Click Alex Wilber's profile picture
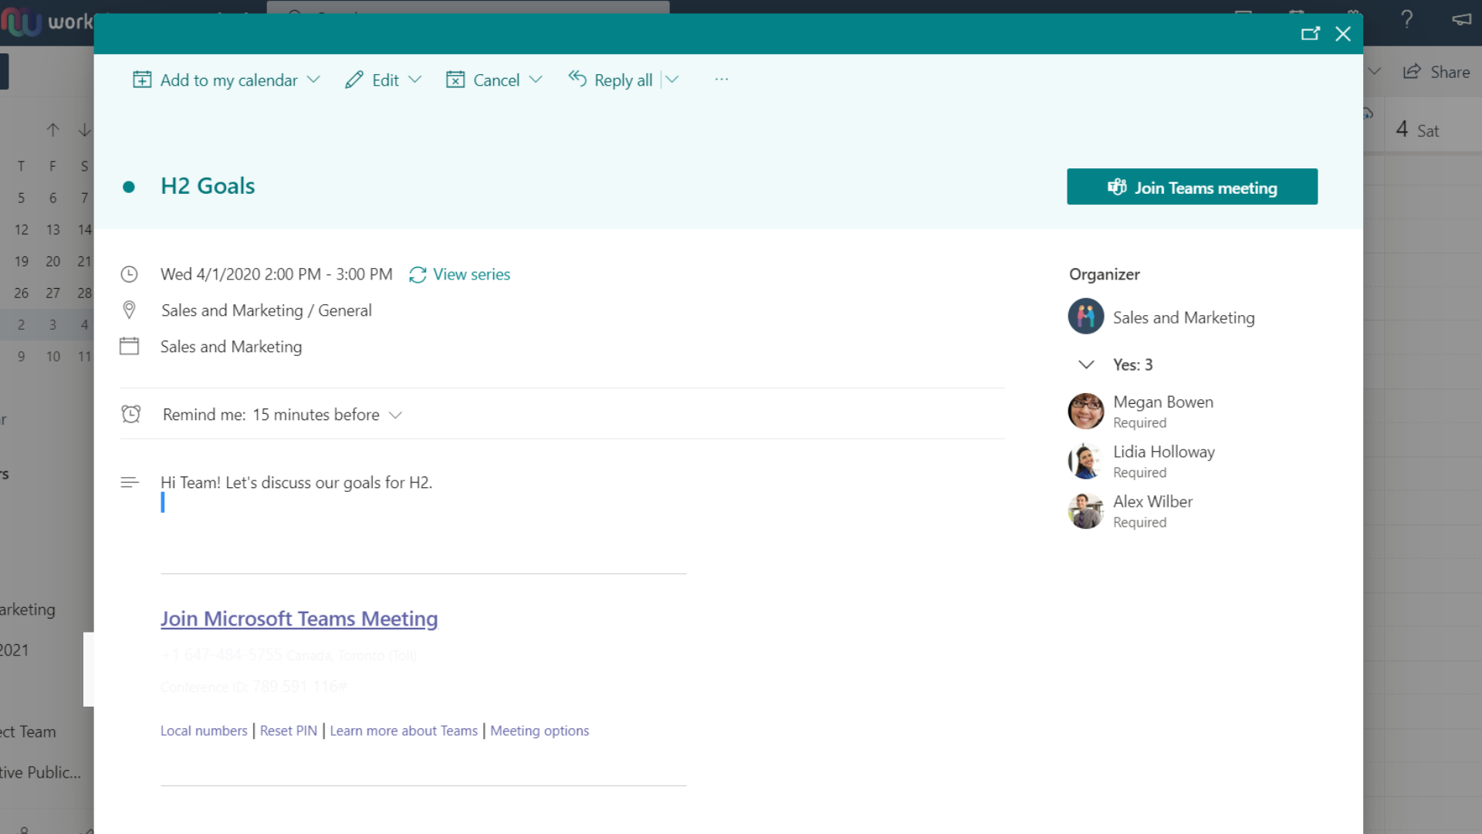The image size is (1482, 834). 1086,510
